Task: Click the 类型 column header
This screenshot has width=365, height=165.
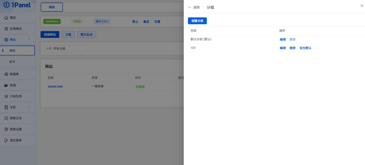Action: (95, 78)
